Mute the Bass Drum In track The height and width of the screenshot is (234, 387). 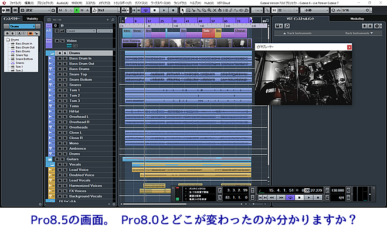(60, 58)
